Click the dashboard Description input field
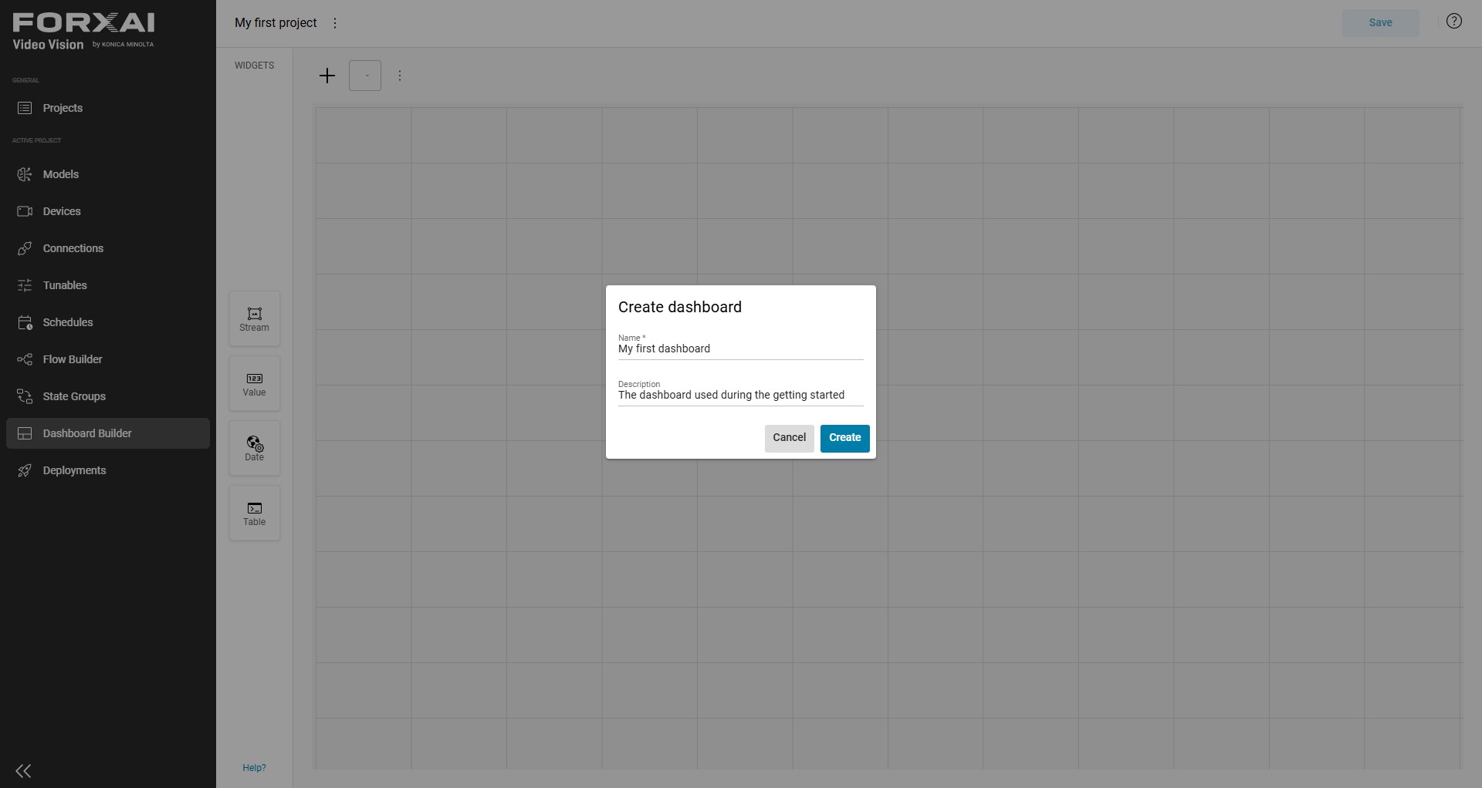1482x788 pixels. (740, 395)
